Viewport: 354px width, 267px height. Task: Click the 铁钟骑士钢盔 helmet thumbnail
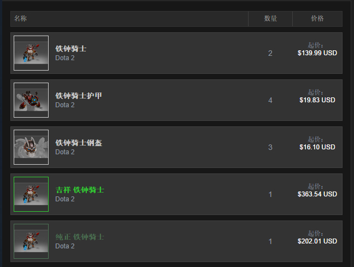click(x=31, y=147)
